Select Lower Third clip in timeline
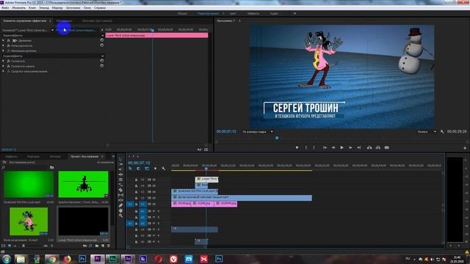 point(206,179)
